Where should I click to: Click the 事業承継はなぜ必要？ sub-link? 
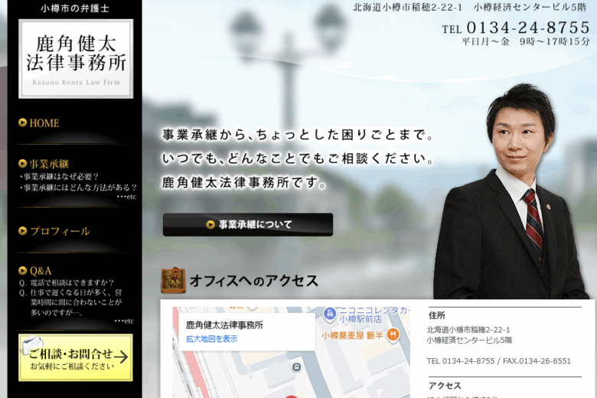[x=61, y=177]
